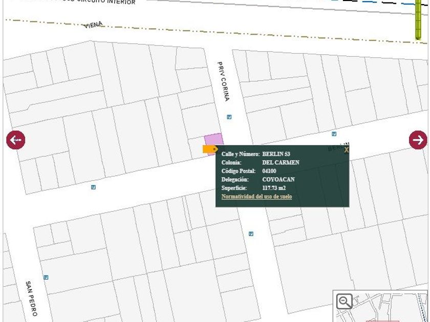
Task: Click the right pan arrow button
Action: (x=418, y=140)
